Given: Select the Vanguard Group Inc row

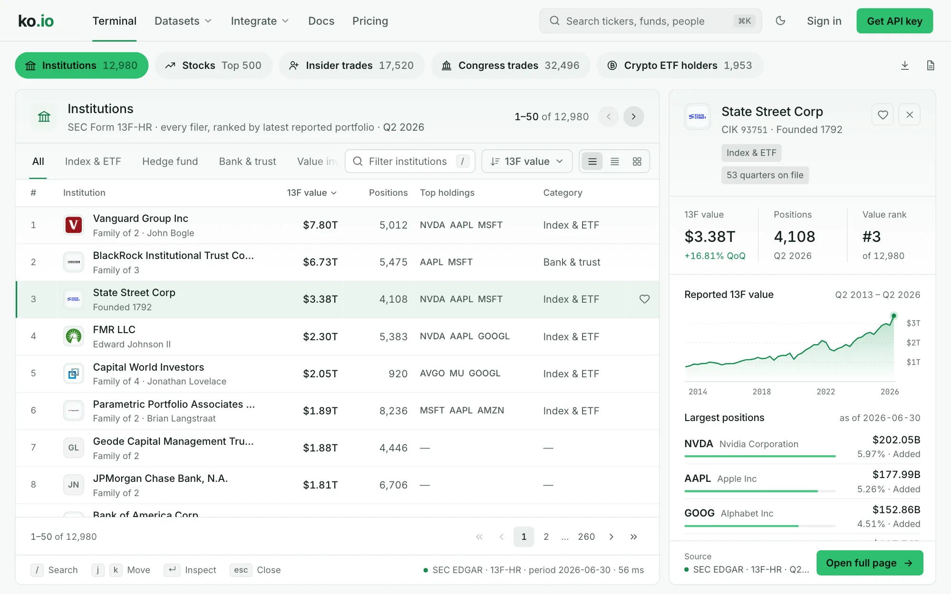Looking at the screenshot, I should coord(337,225).
